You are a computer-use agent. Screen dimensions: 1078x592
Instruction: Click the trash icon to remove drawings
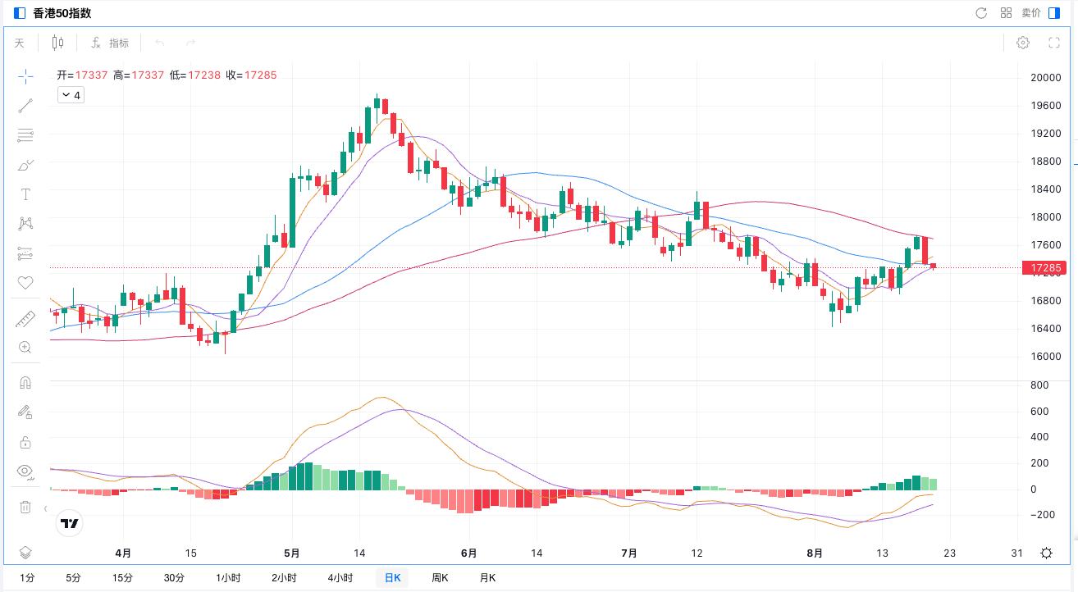click(x=25, y=507)
